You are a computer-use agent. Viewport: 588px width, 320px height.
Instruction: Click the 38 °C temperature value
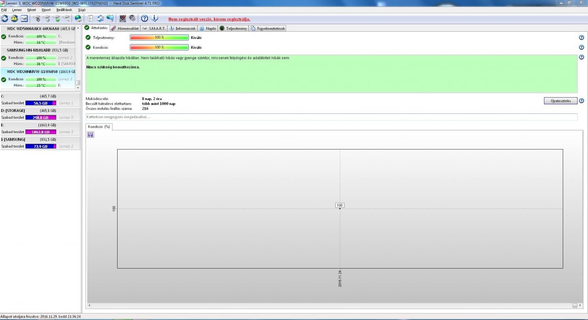click(41, 63)
